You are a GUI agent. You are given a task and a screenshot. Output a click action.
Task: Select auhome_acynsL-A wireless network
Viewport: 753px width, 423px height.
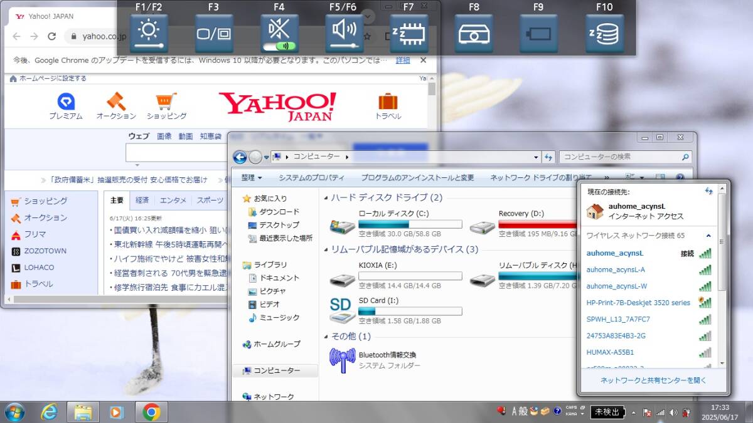tap(648, 269)
